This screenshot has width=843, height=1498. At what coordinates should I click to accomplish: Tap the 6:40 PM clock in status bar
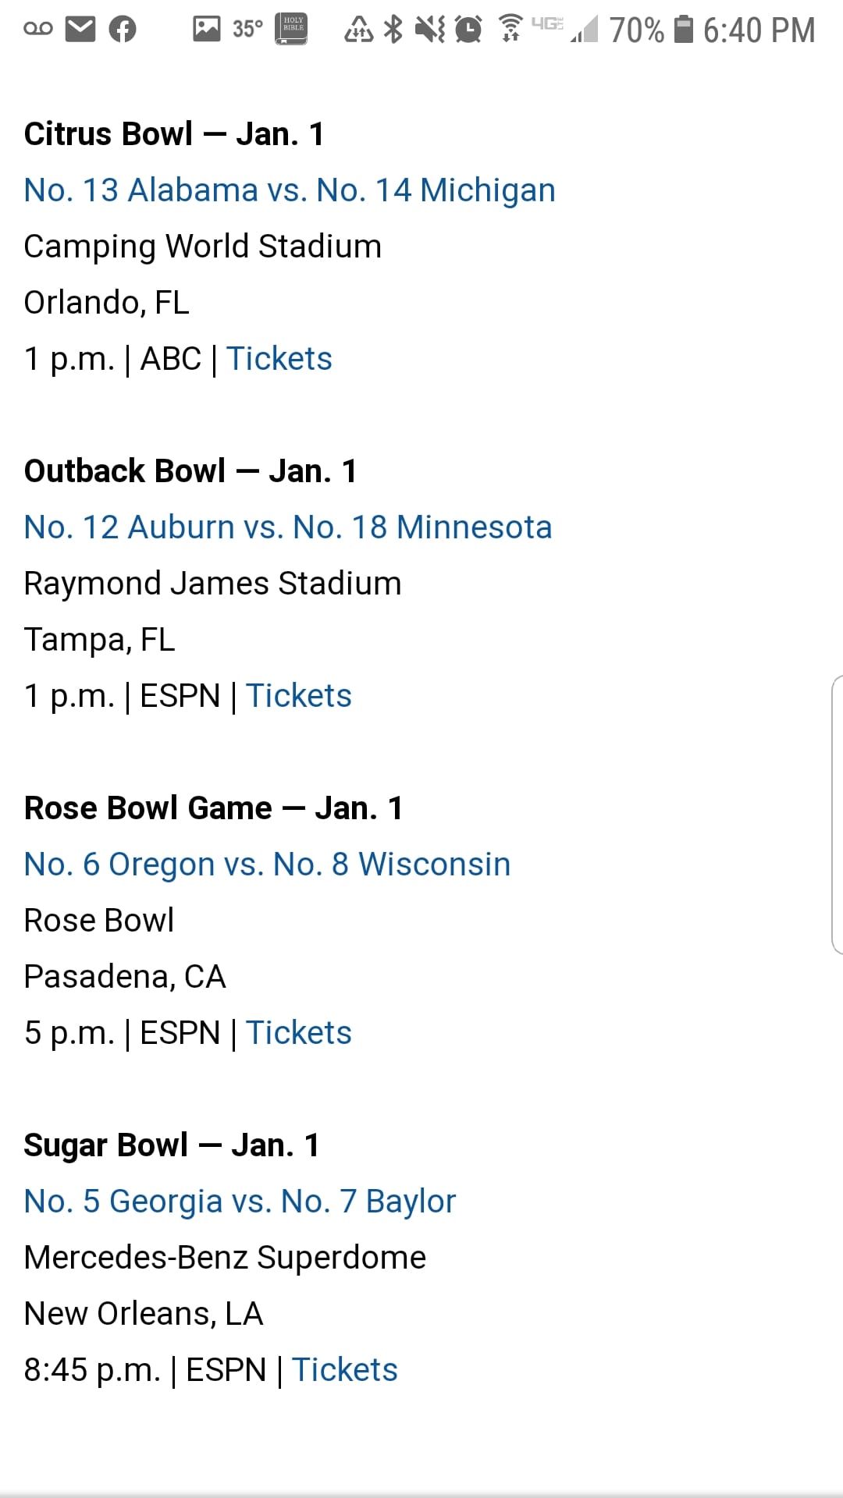(x=759, y=30)
